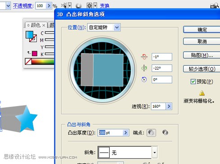
Task: Click the select similar objects icon
Action: (64, 6)
